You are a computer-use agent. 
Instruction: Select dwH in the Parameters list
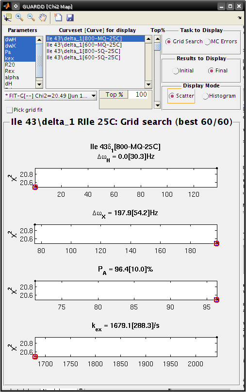pos(20,39)
